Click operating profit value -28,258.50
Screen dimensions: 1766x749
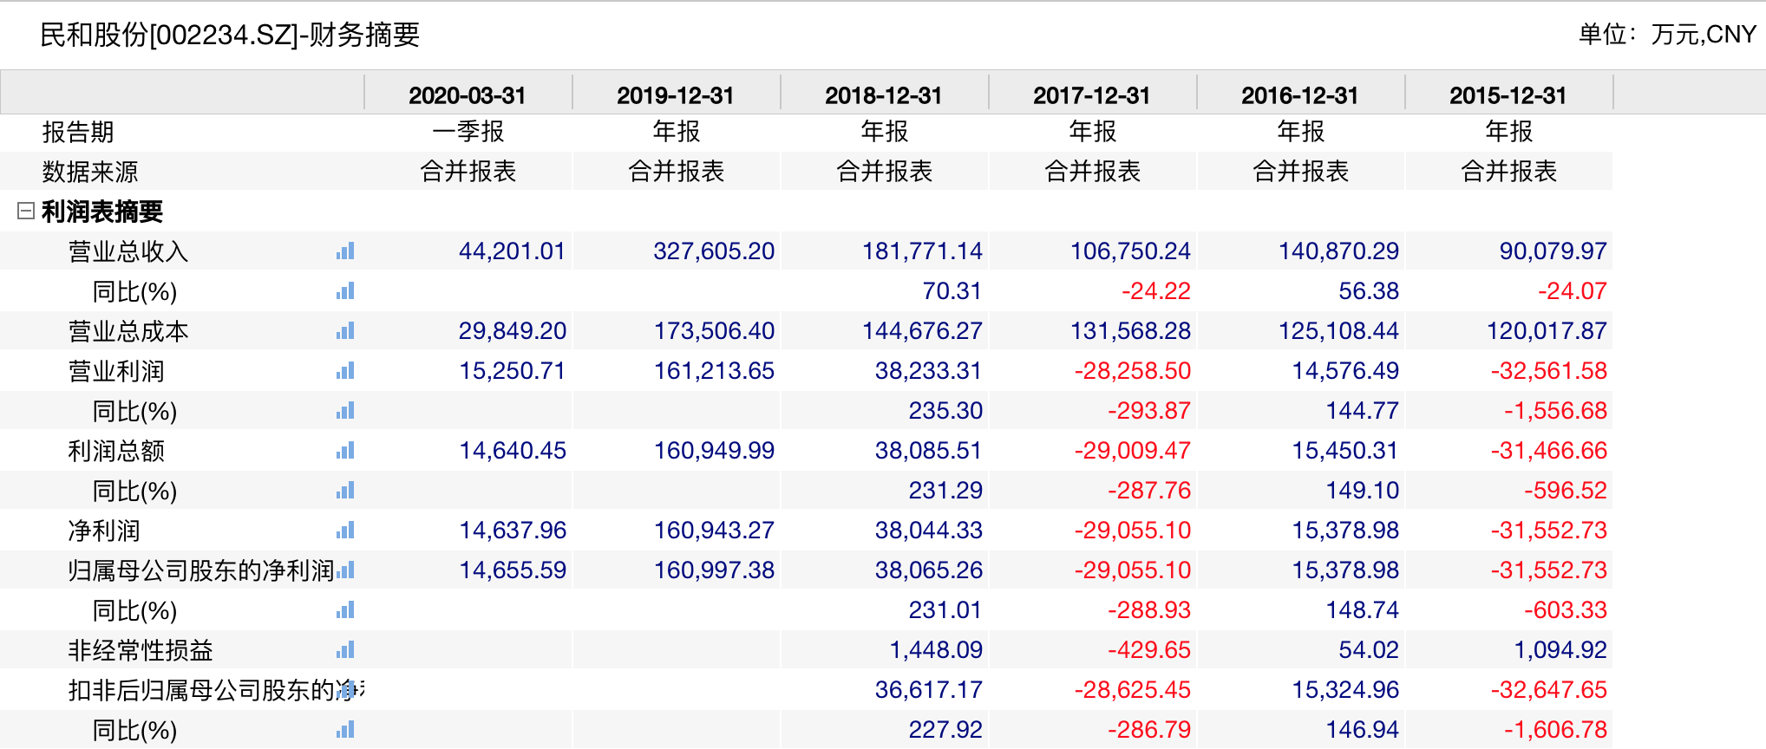click(1132, 371)
